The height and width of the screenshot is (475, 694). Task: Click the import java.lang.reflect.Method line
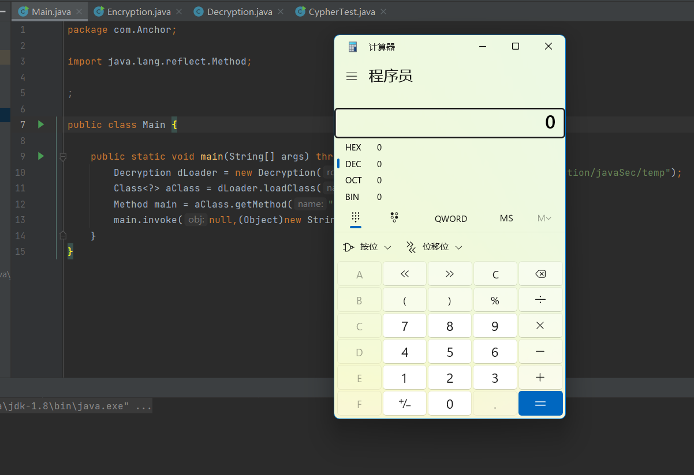[159, 61]
